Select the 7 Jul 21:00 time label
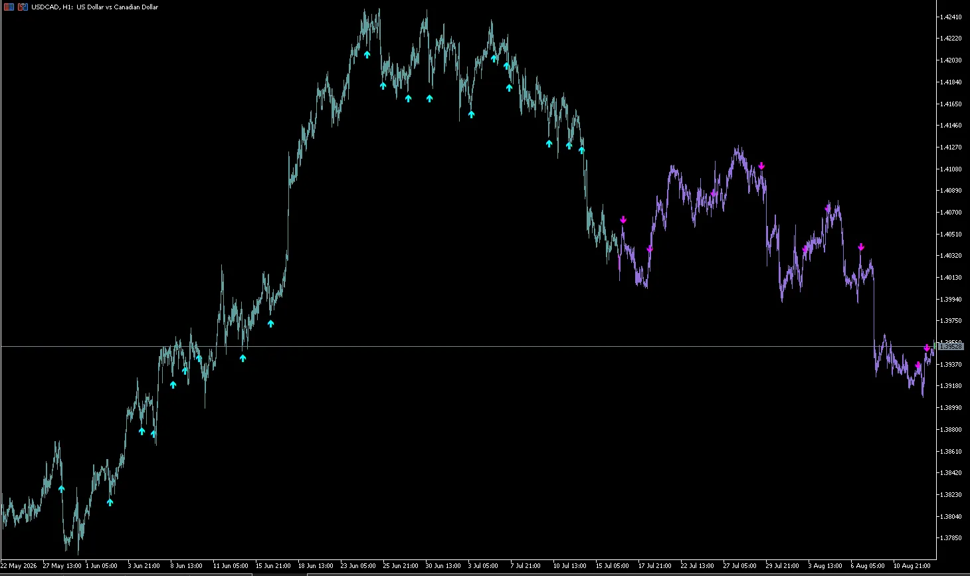This screenshot has width=970, height=576. [x=526, y=566]
